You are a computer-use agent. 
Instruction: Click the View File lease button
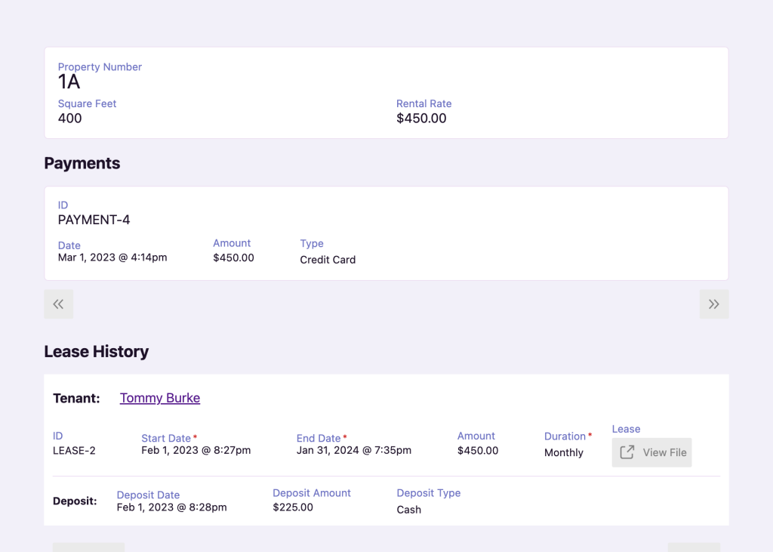pos(651,452)
